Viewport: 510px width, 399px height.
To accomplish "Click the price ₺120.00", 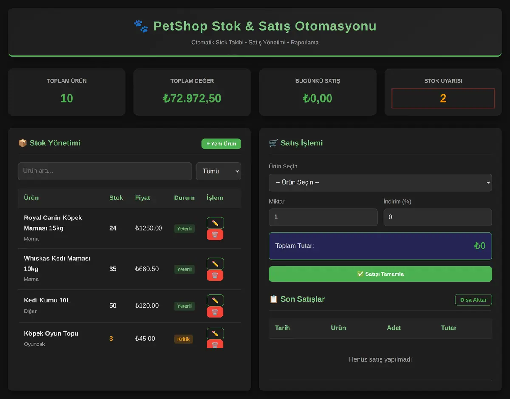I will click(147, 305).
